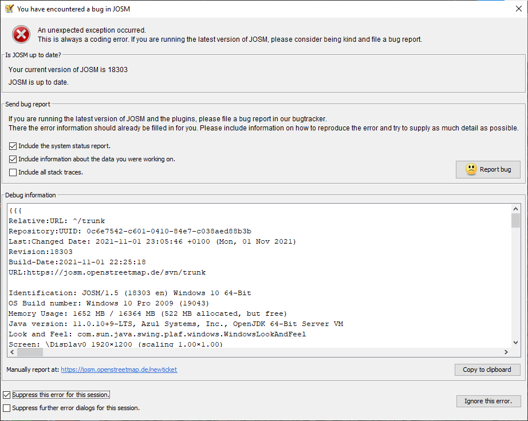This screenshot has height=421, width=528.
Task: Click the Repository:UUID line in debug text
Action: tap(130, 231)
